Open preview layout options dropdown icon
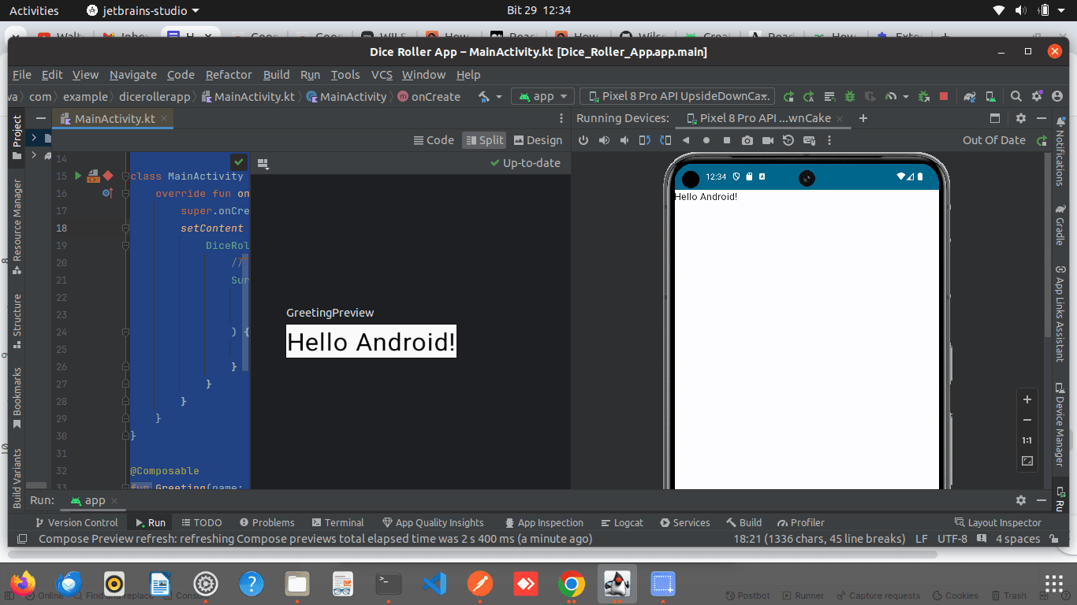This screenshot has width=1077, height=605. click(263, 164)
